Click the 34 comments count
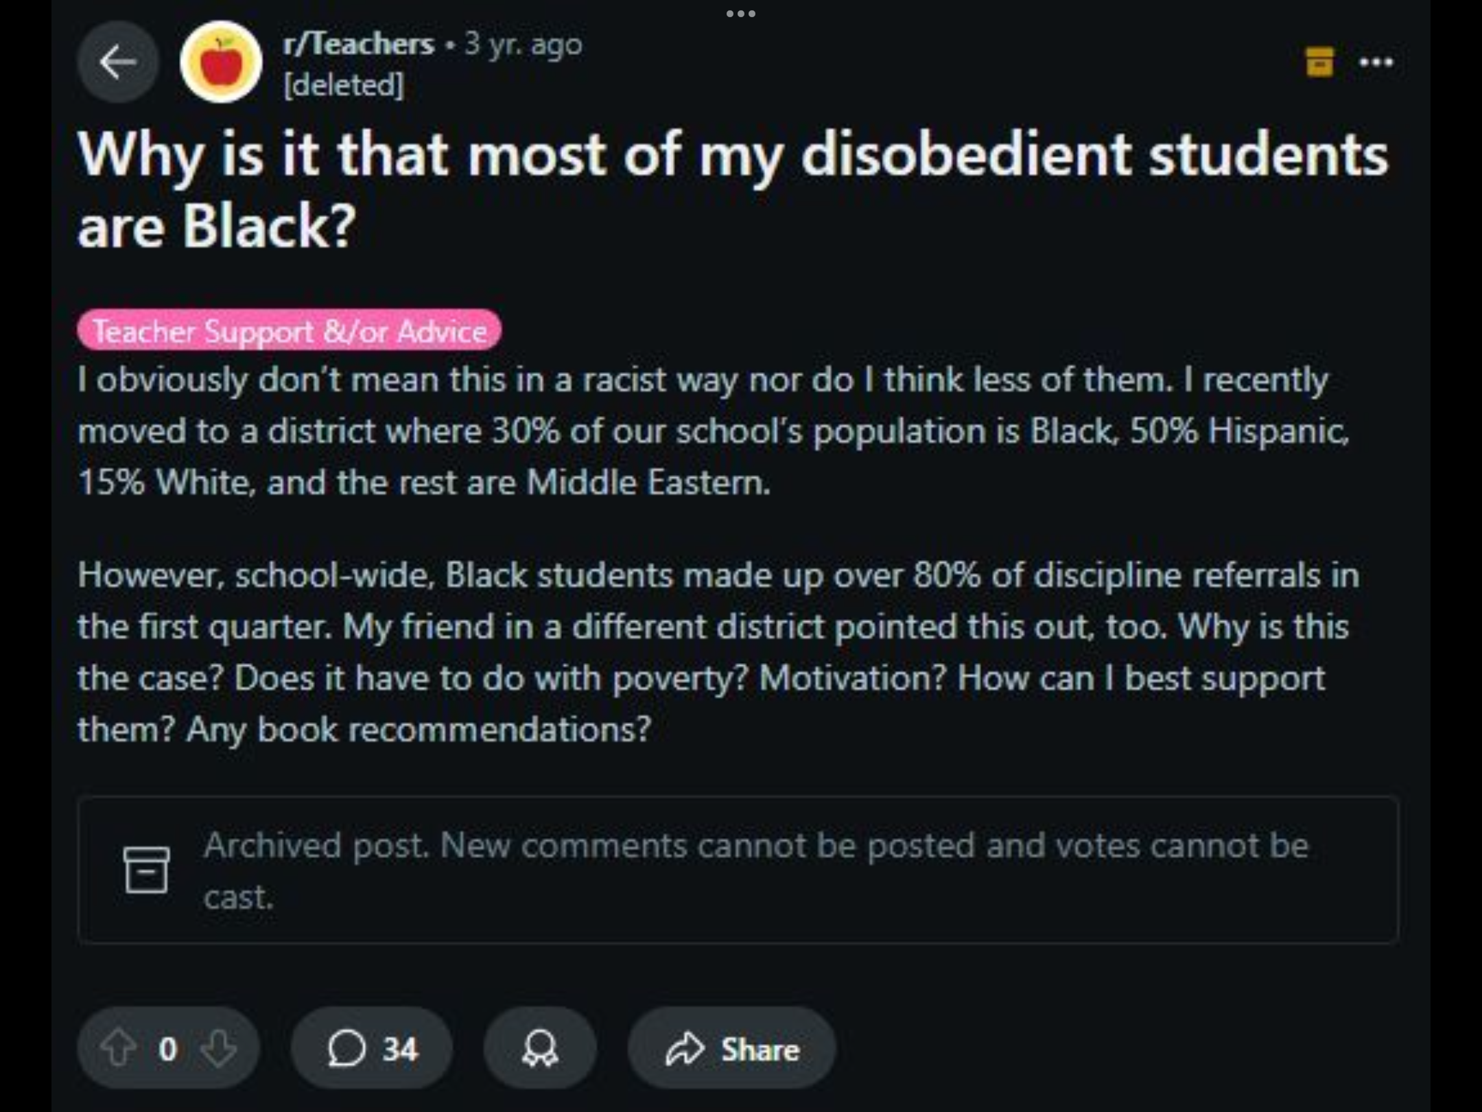The image size is (1482, 1112). tap(400, 1049)
